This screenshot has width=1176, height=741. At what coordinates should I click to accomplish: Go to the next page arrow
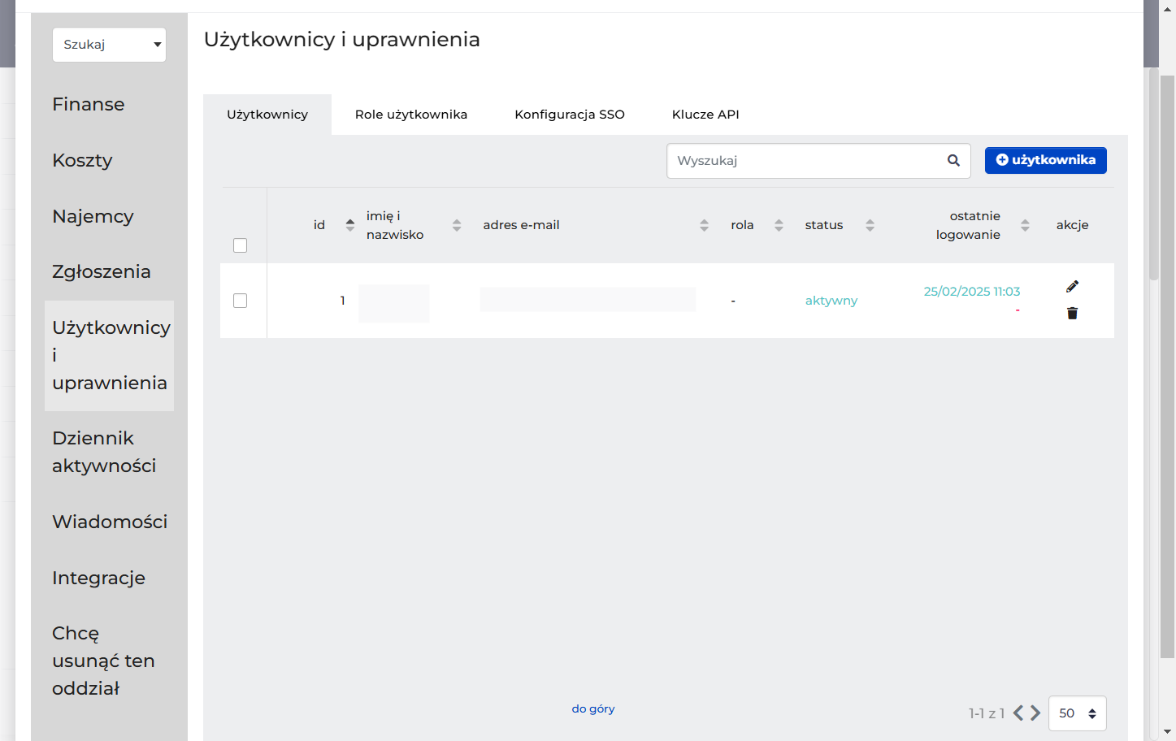[x=1035, y=713]
